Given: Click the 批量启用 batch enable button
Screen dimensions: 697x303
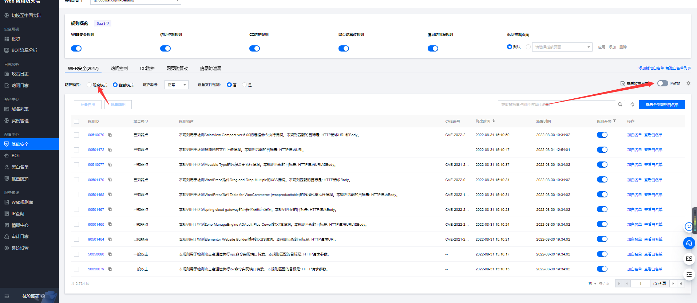Looking at the screenshot, I should [88, 105].
